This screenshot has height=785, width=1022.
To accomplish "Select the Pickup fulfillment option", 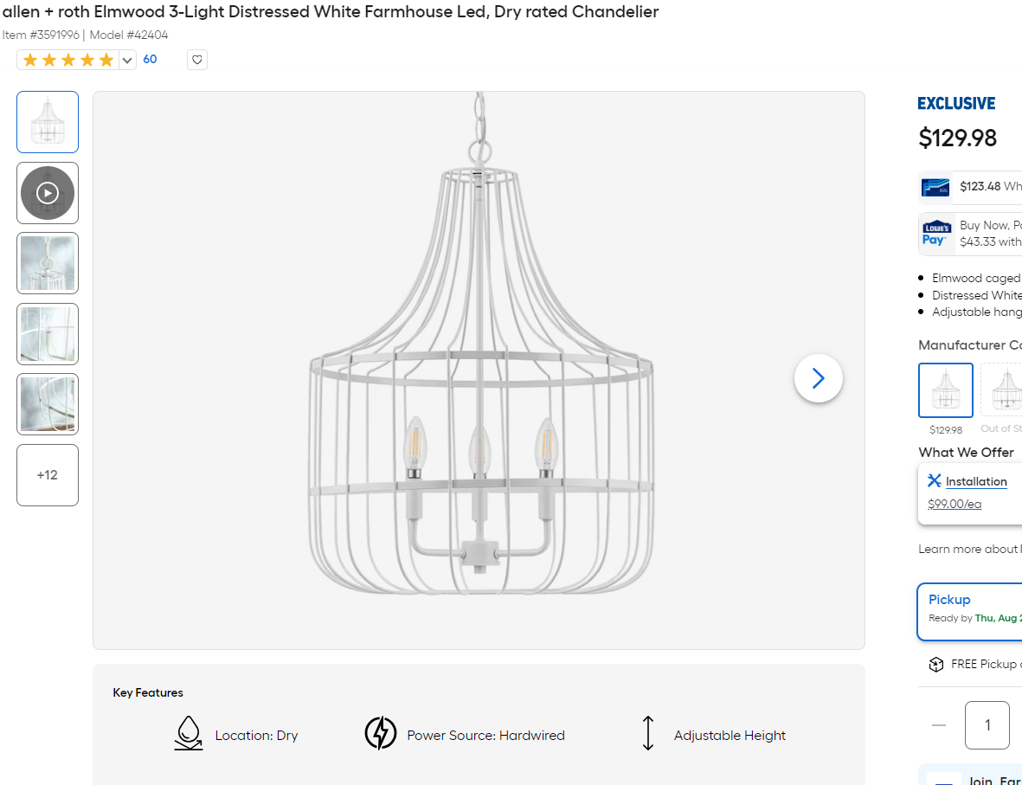I will pyautogui.click(x=969, y=611).
